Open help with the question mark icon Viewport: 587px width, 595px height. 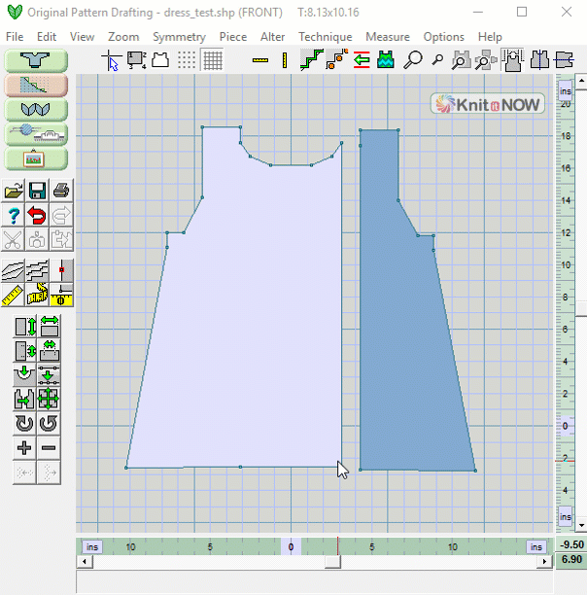coord(14,215)
